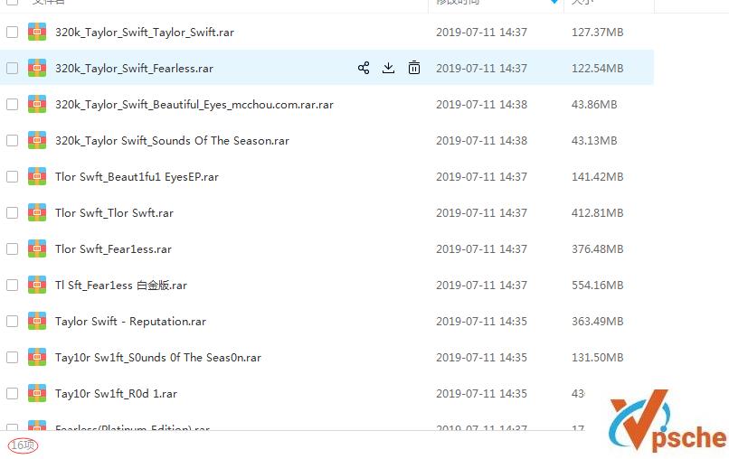The image size is (729, 459).
Task: Tick the checkbox for 320k_Taylor_Swift_Taylor_Swift.rar
Action: point(12,32)
